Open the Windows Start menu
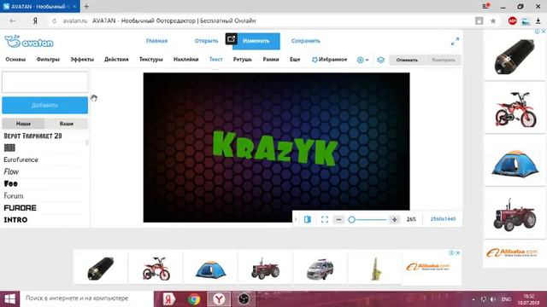 pyautogui.click(x=9, y=299)
